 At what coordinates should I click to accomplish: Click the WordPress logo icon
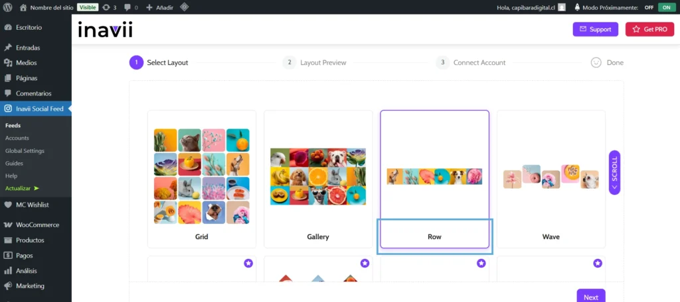coord(7,7)
